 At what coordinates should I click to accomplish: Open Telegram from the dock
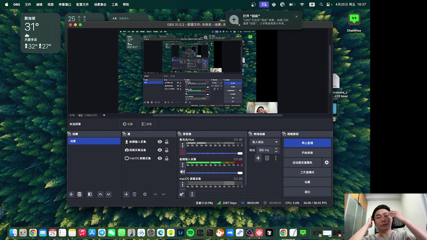click(x=102, y=233)
